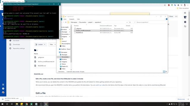Sort files by Fecha de modificación column

(106, 26)
